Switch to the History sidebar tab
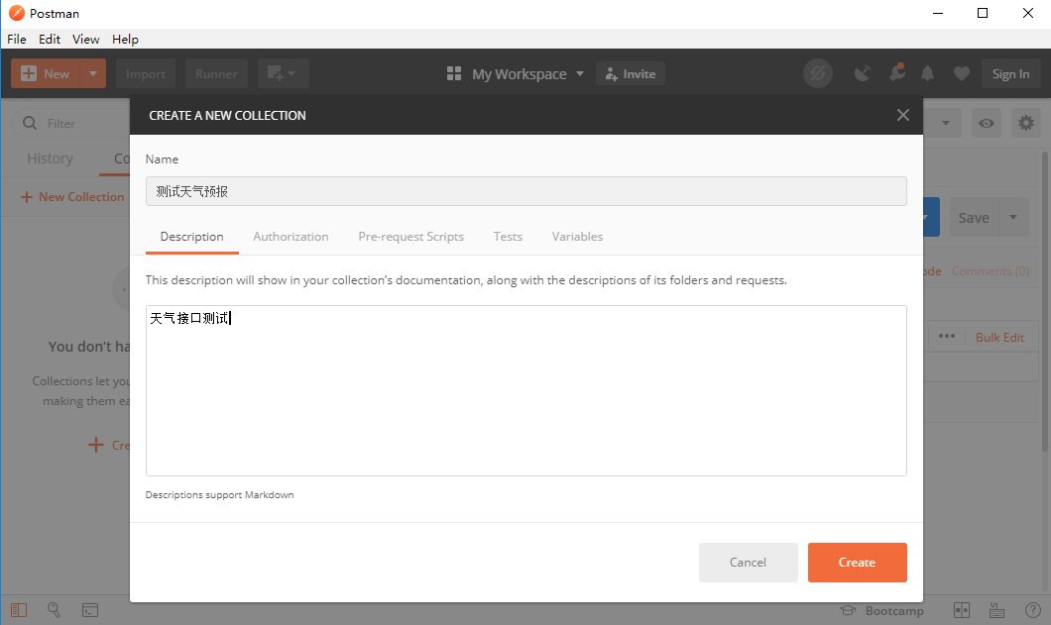The width and height of the screenshot is (1051, 625). pos(51,158)
